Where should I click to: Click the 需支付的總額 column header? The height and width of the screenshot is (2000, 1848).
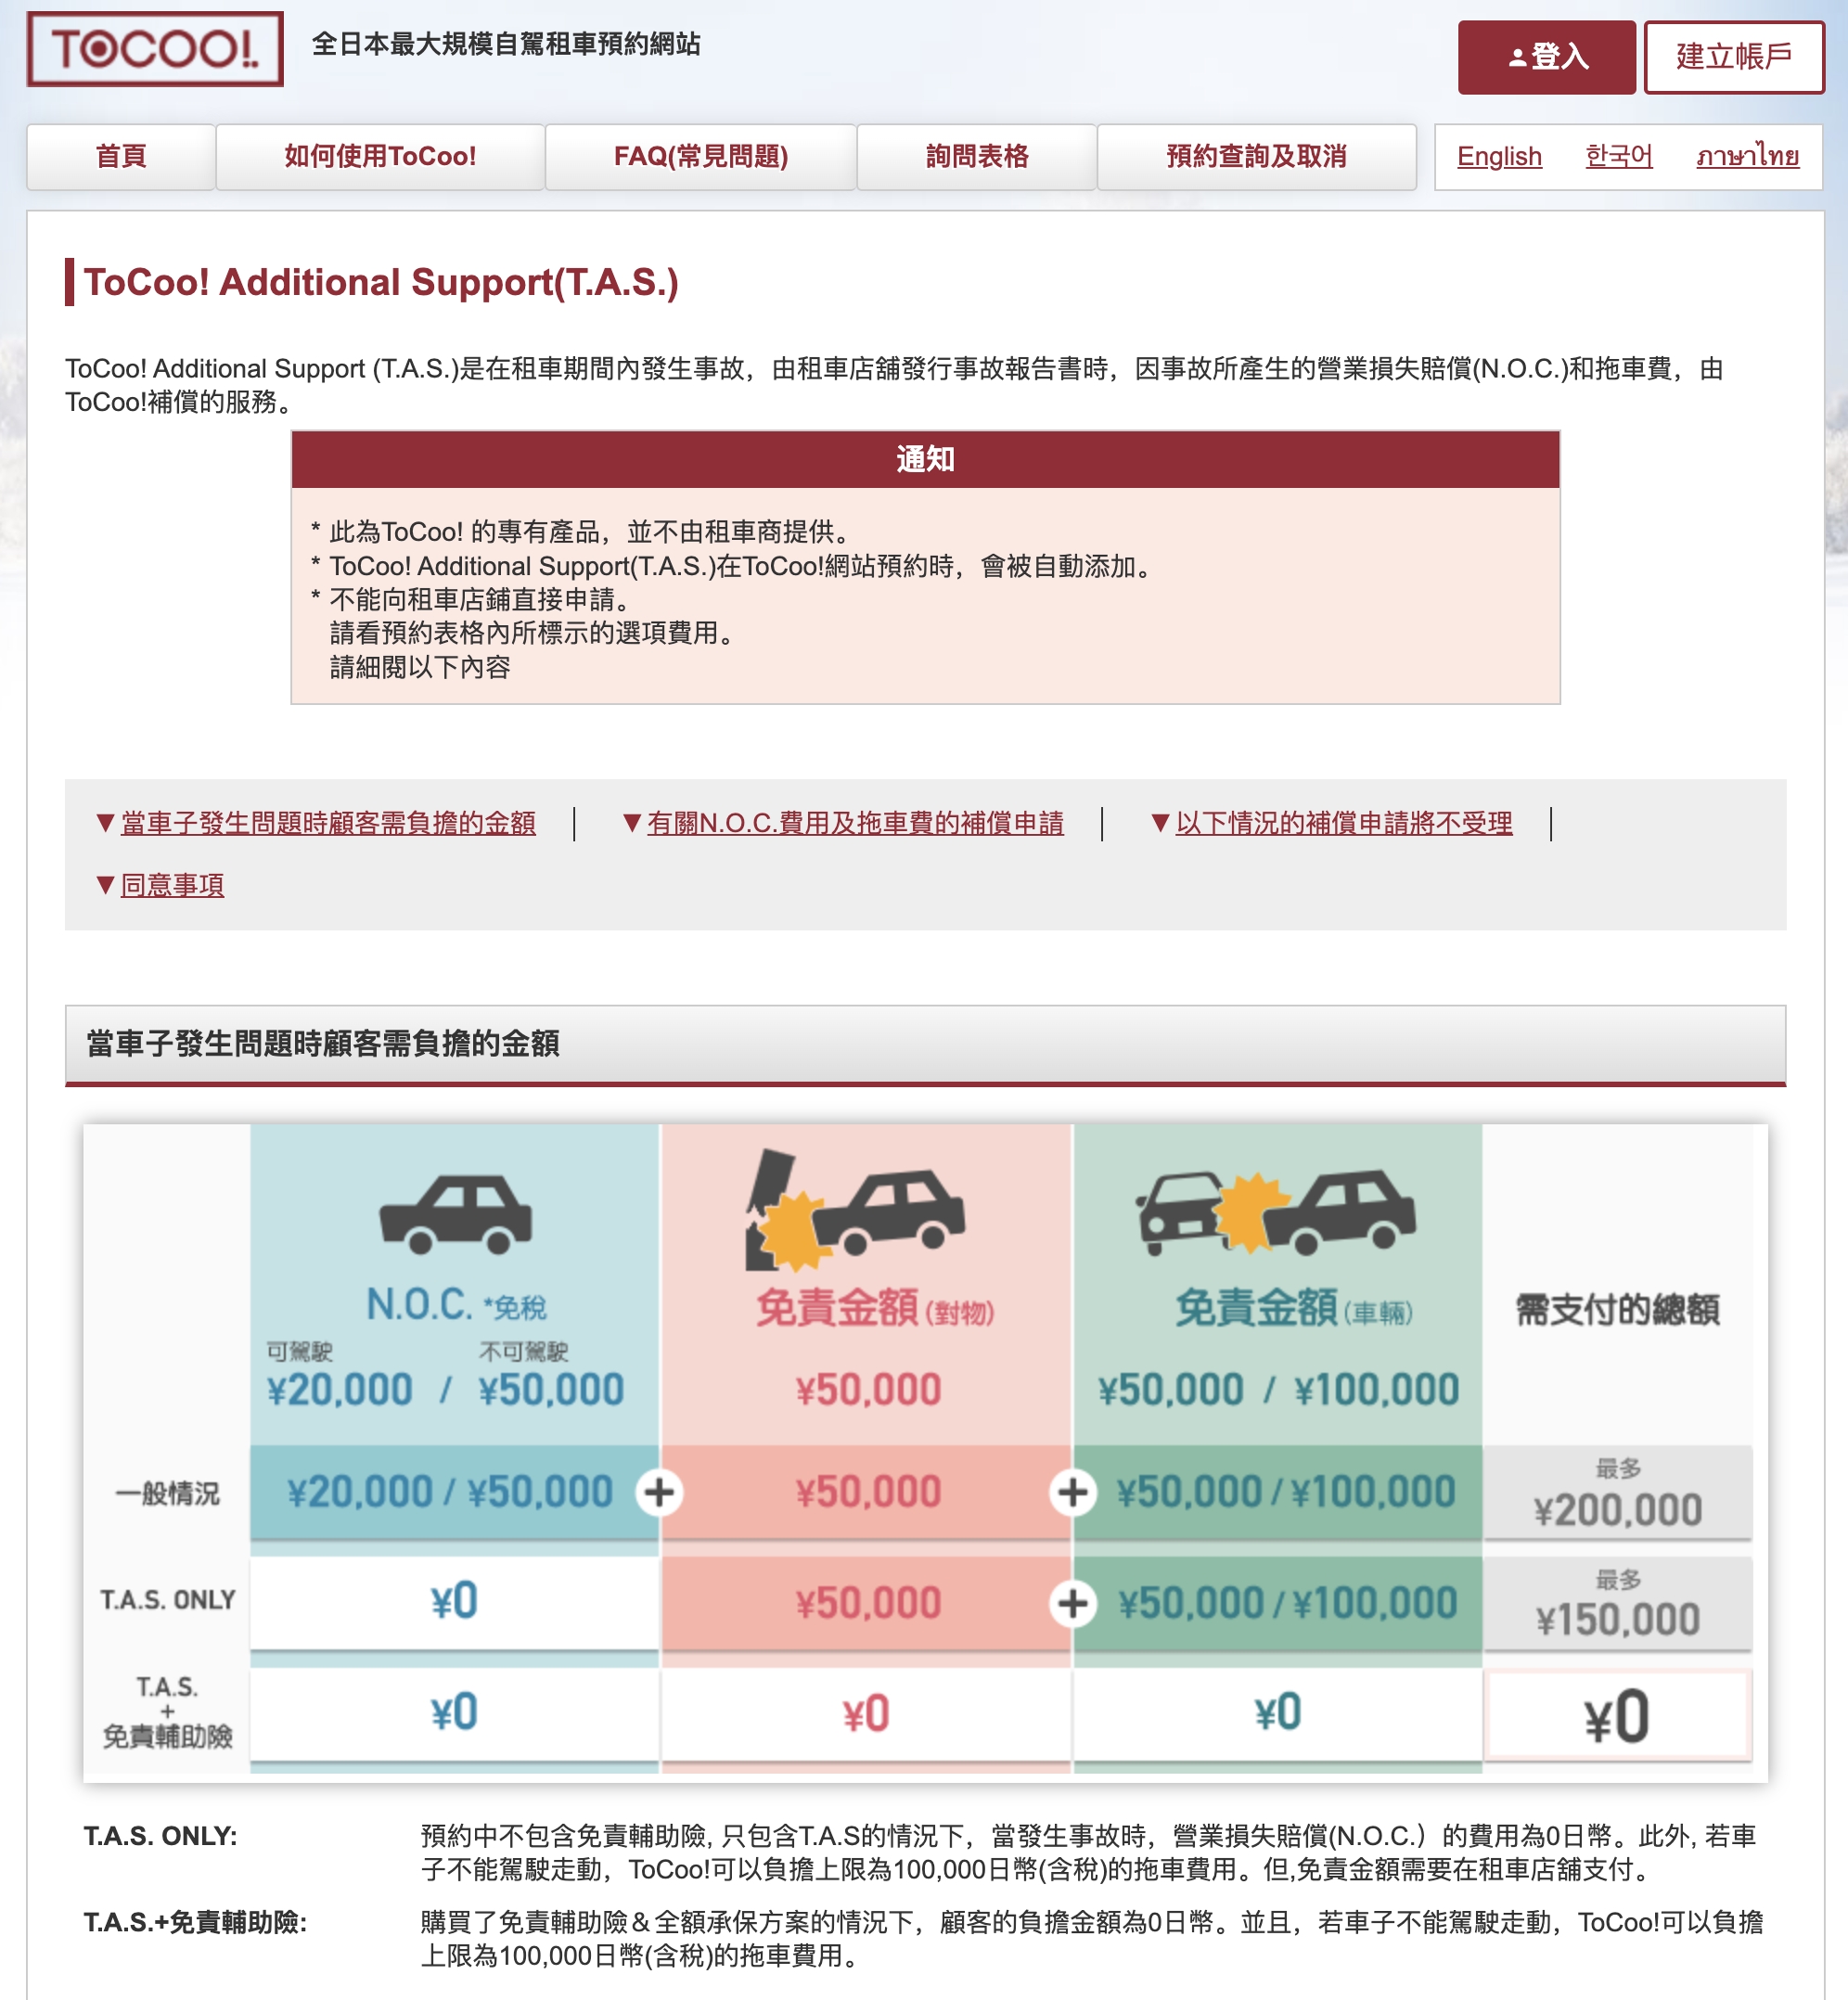[1617, 1309]
